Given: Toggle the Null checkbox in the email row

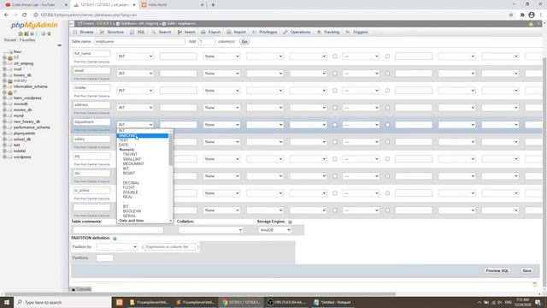Looking at the screenshot, I should [x=334, y=74].
